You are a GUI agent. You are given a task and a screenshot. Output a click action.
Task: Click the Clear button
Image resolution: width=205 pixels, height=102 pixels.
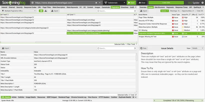[142, 3]
